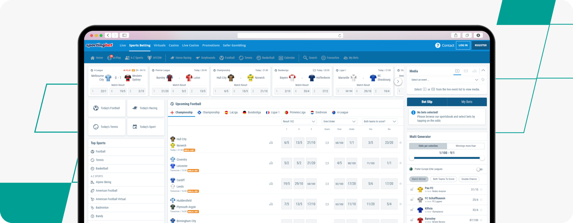Open Casino top menu
Viewport: 573px width, 223px height.
(174, 45)
